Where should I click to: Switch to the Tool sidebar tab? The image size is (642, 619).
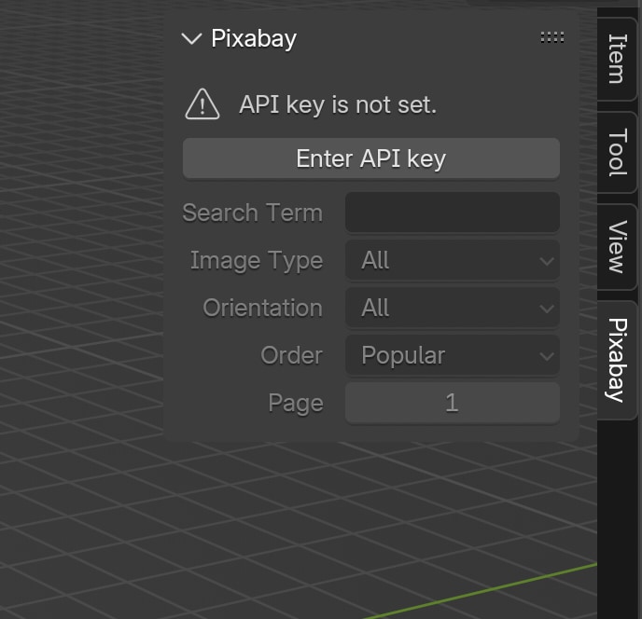(617, 152)
